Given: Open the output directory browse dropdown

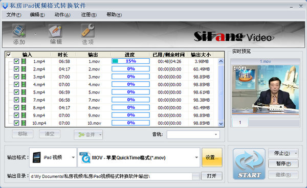Looking at the screenshot, I should tap(195, 176).
